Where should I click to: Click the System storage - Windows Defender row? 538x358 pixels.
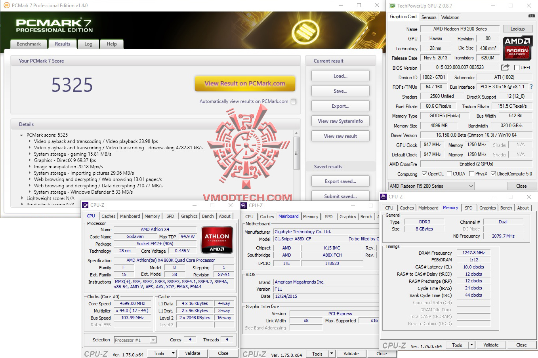(83, 192)
